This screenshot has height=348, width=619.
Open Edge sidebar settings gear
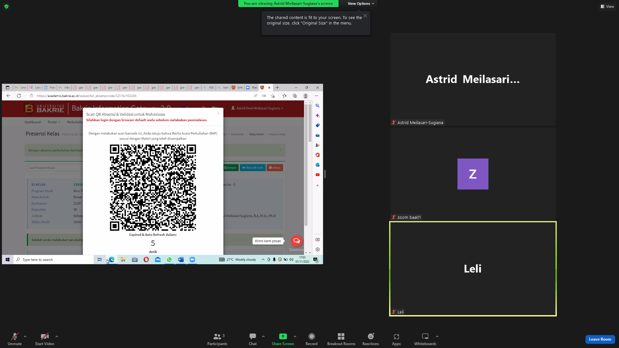pos(318,249)
